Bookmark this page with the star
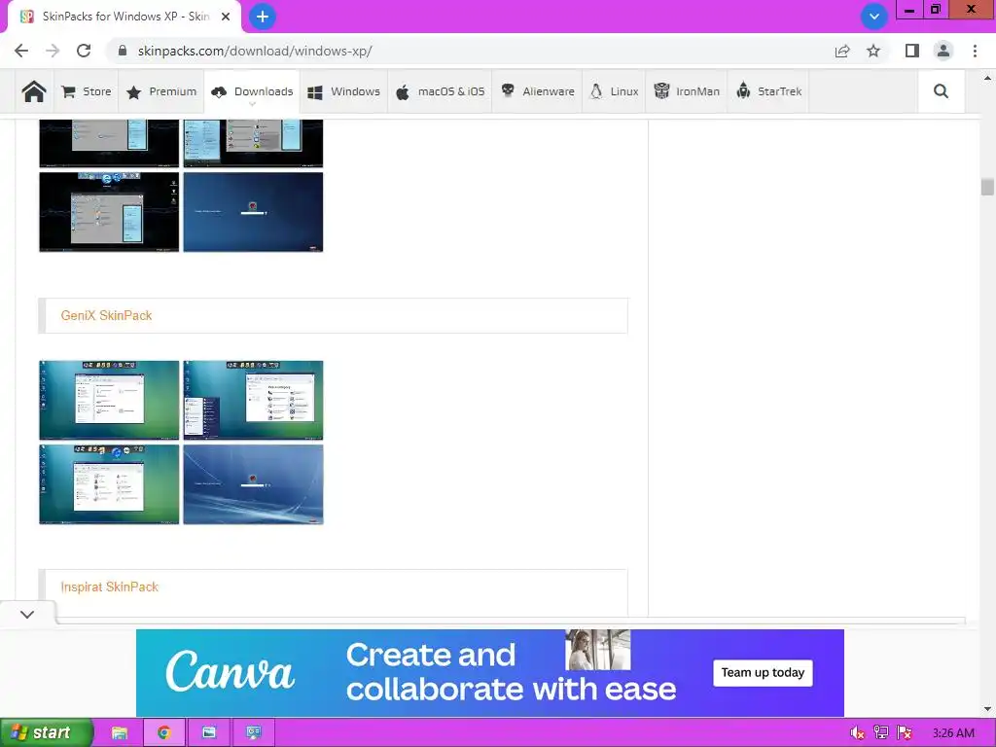Image resolution: width=996 pixels, height=747 pixels. pos(873,51)
